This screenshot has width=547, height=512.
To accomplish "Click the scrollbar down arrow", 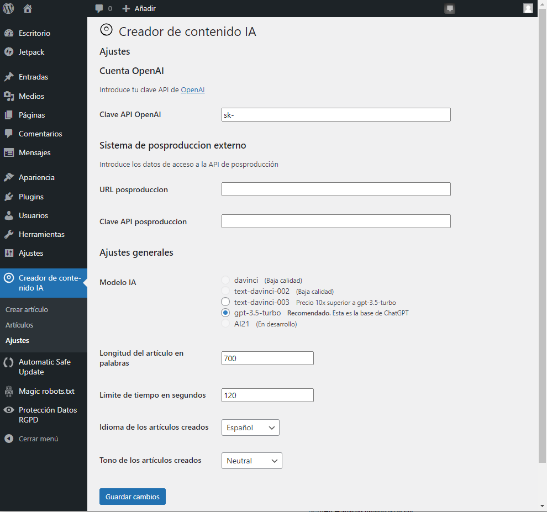I will tap(542, 506).
